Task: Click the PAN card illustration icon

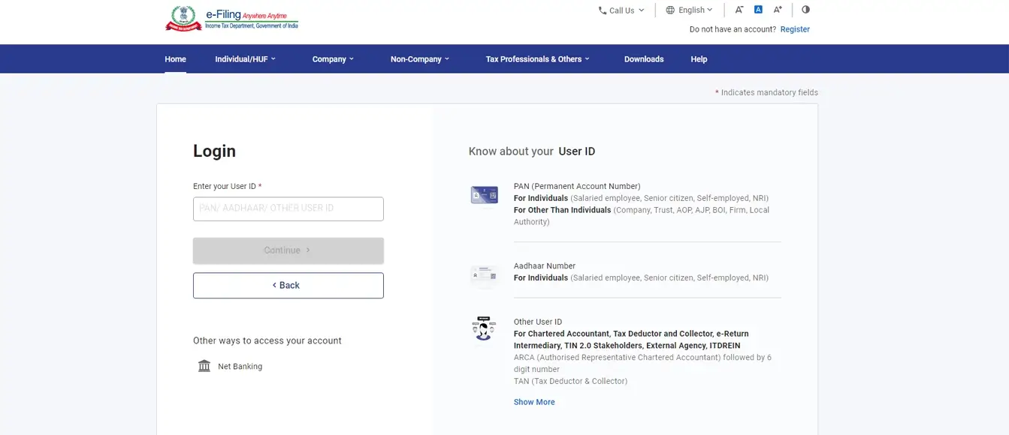Action: point(484,193)
